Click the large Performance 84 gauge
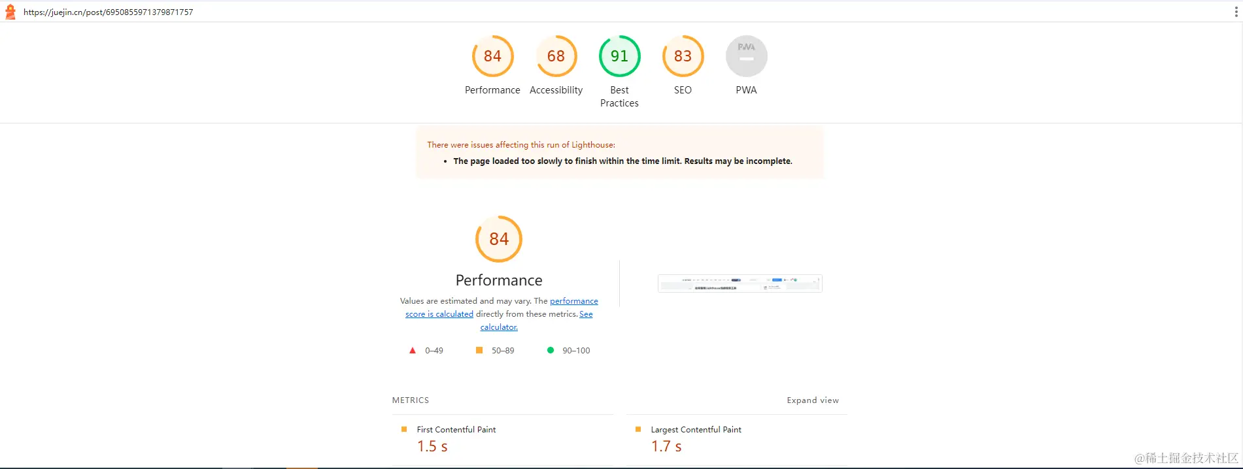1243x469 pixels. [x=499, y=239]
